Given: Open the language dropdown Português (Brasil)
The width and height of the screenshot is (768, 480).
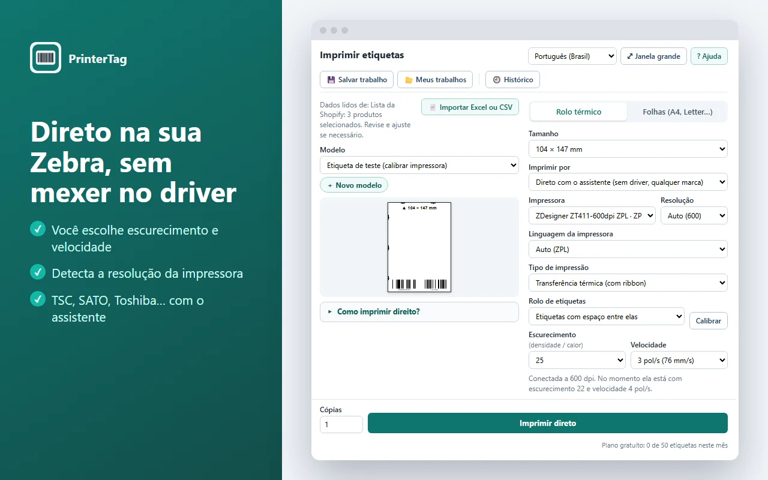Looking at the screenshot, I should point(572,56).
